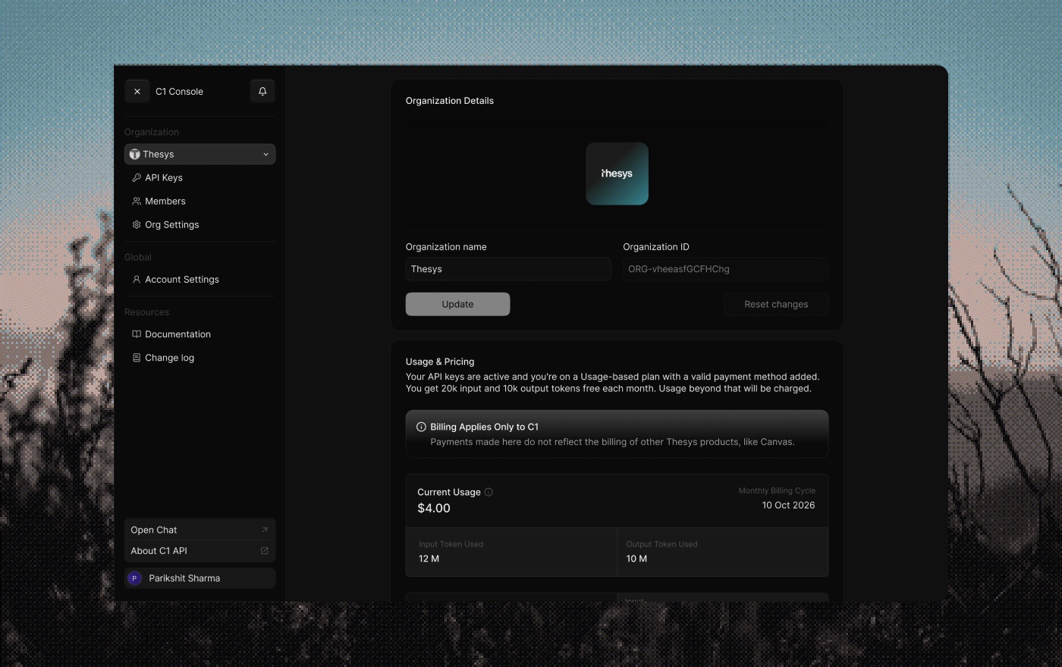Image resolution: width=1062 pixels, height=667 pixels.
Task: Click the 10 M output token value
Action: coord(636,559)
